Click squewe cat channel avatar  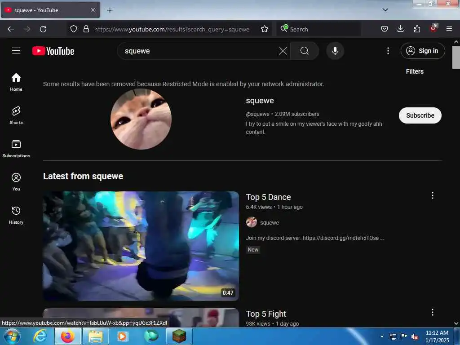[x=141, y=119]
